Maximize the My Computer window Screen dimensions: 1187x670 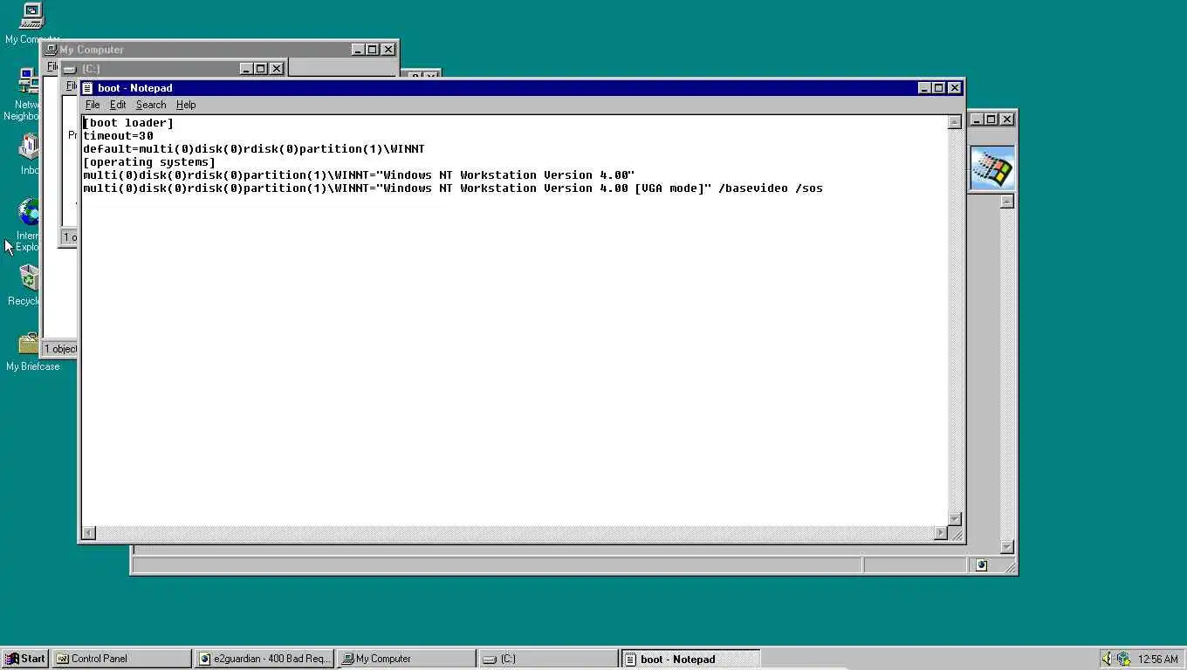pyautogui.click(x=372, y=50)
